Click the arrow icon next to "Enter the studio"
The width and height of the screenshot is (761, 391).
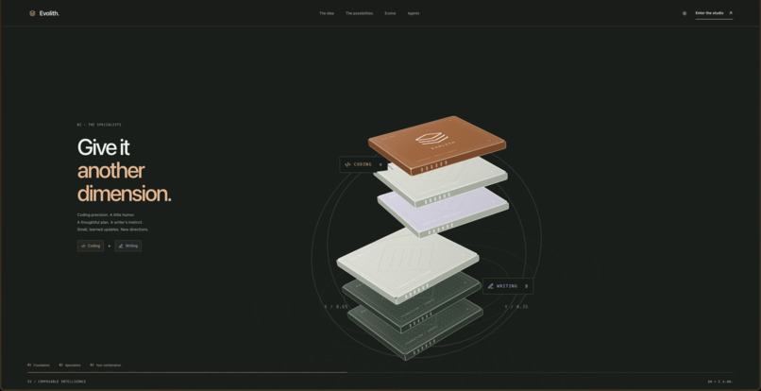(731, 12)
